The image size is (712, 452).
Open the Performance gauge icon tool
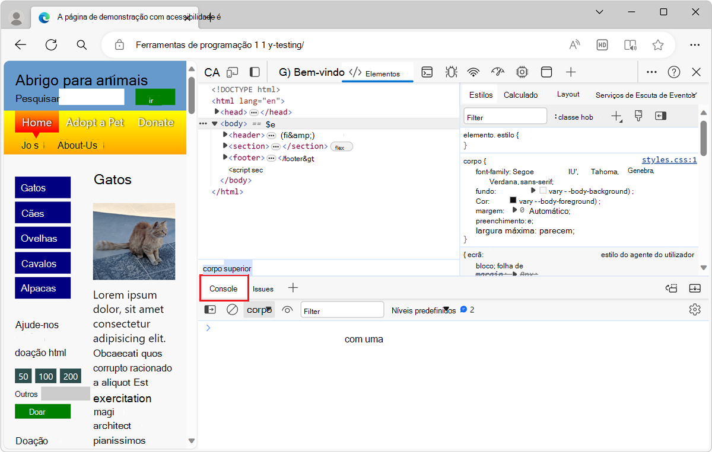point(498,72)
